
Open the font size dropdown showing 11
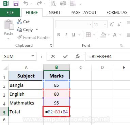tap(105, 24)
